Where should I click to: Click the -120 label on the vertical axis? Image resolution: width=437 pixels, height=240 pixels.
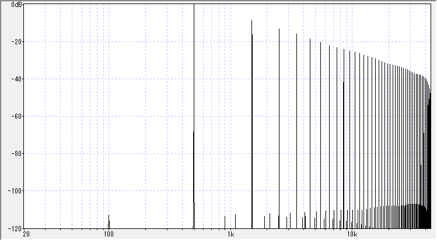(x=15, y=228)
